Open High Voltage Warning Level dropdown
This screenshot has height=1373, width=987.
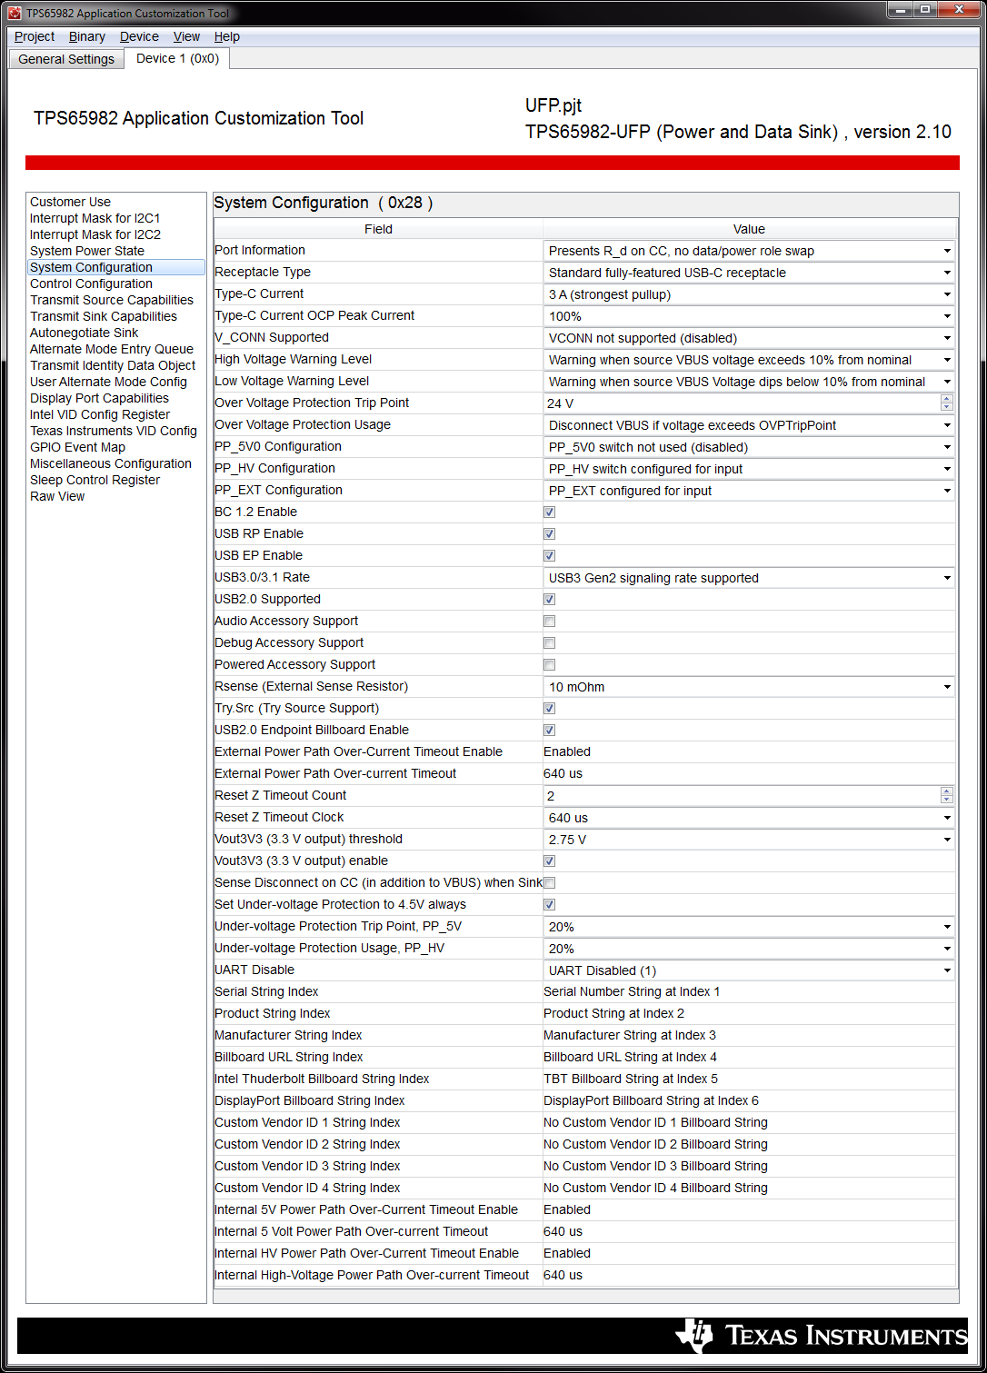click(749, 360)
